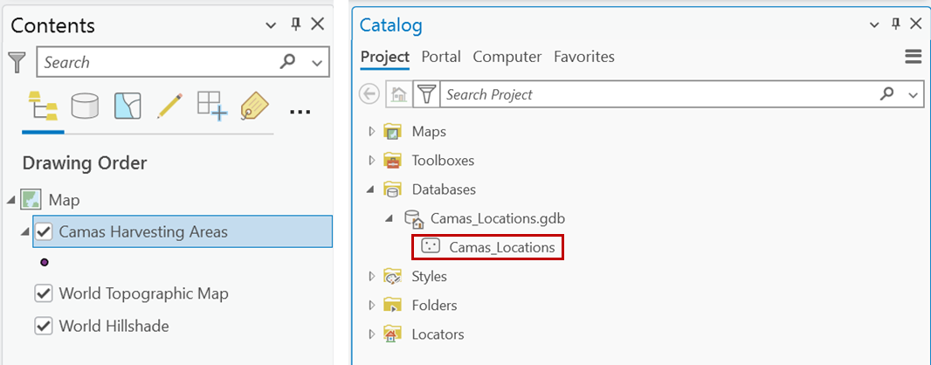Click the Contents filter funnel icon
The width and height of the screenshot is (931, 365).
pyautogui.click(x=17, y=62)
